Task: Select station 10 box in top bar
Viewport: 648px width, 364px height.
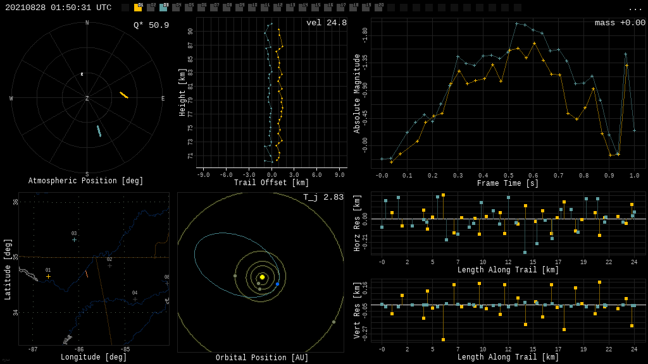Action: [252, 8]
